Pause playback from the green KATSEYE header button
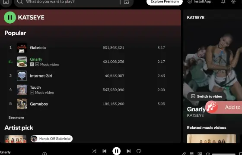Viewport: 242px width, 155px height. pos(10,18)
